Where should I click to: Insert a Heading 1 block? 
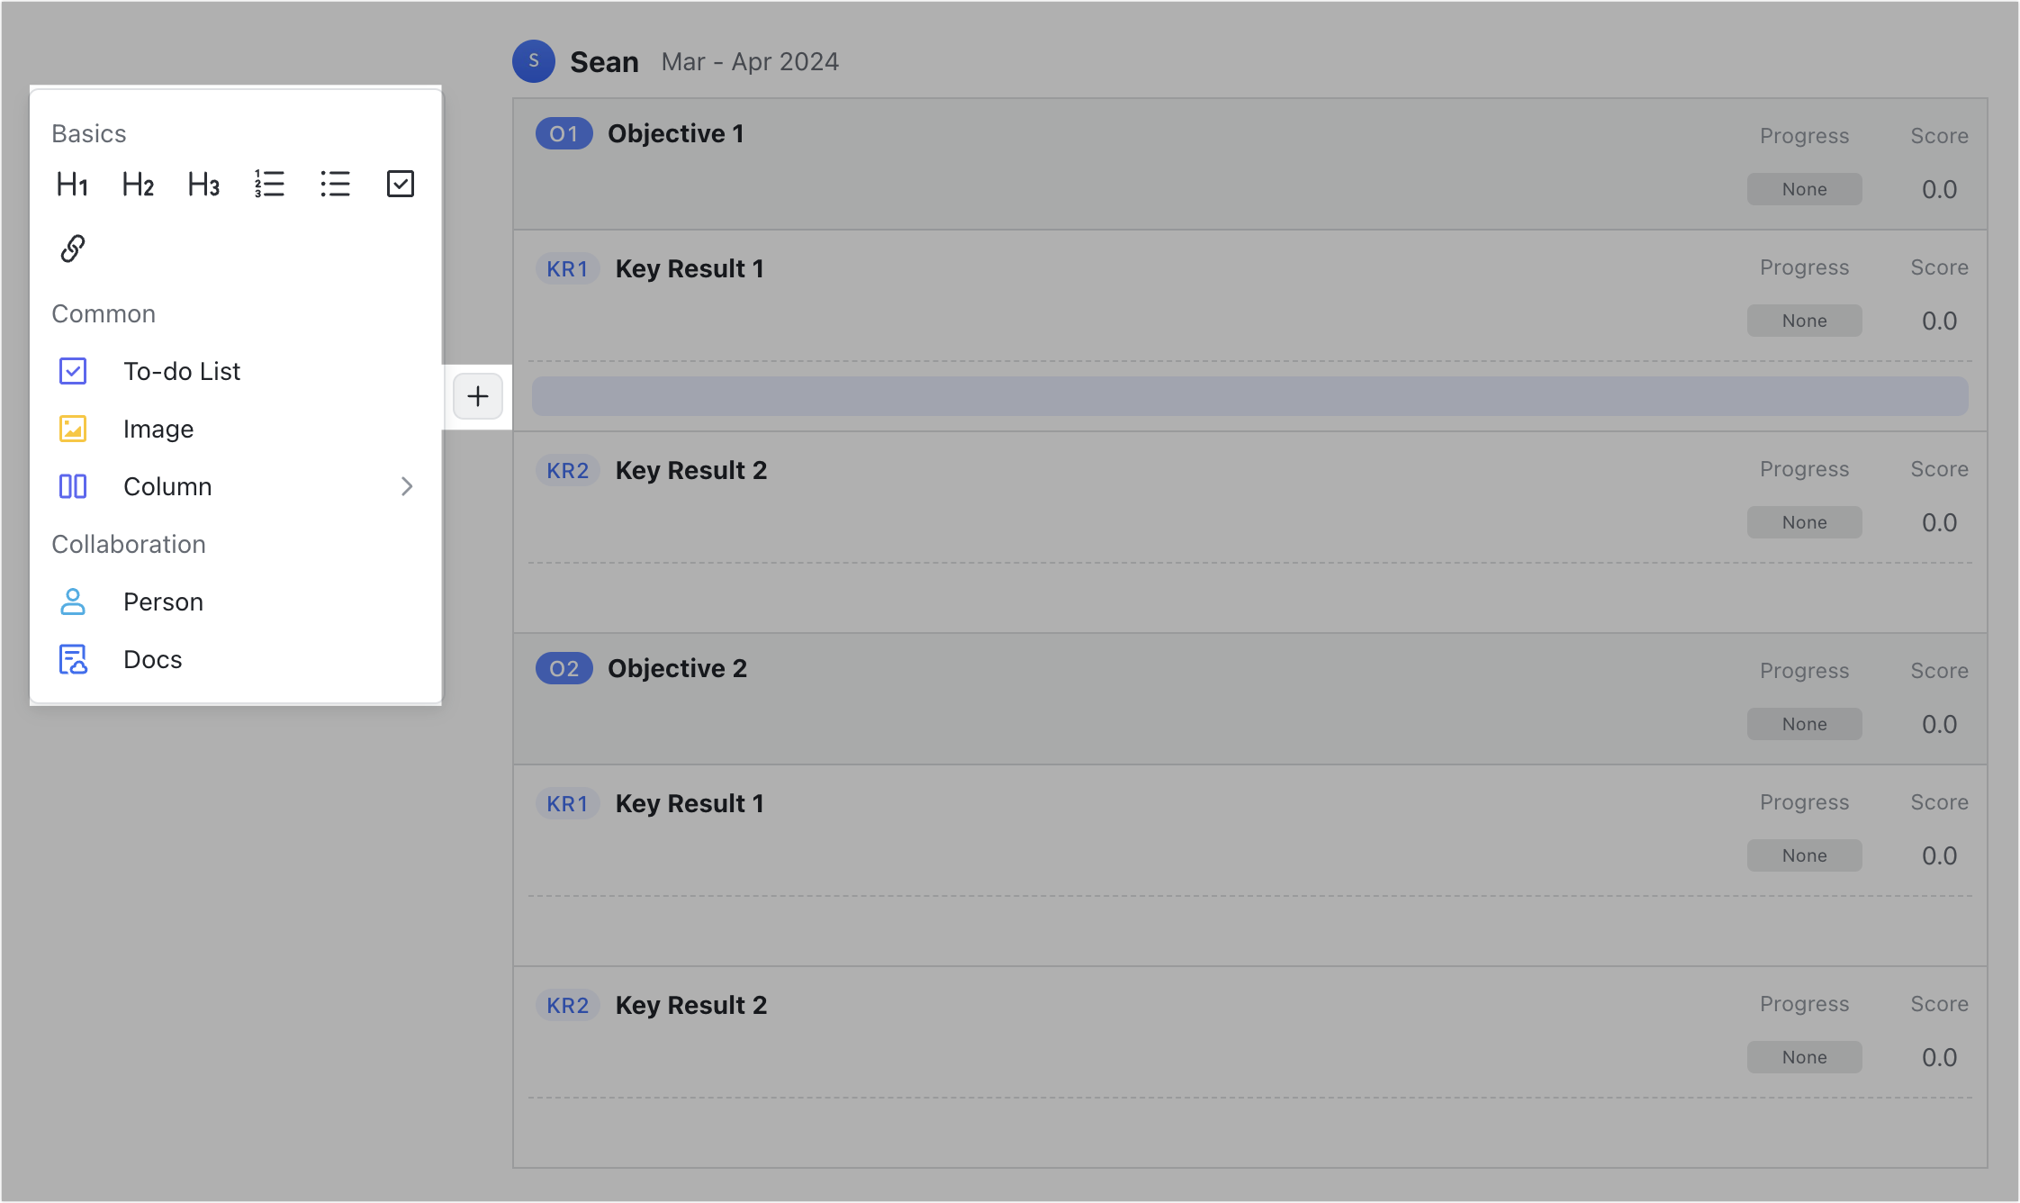pos(72,184)
